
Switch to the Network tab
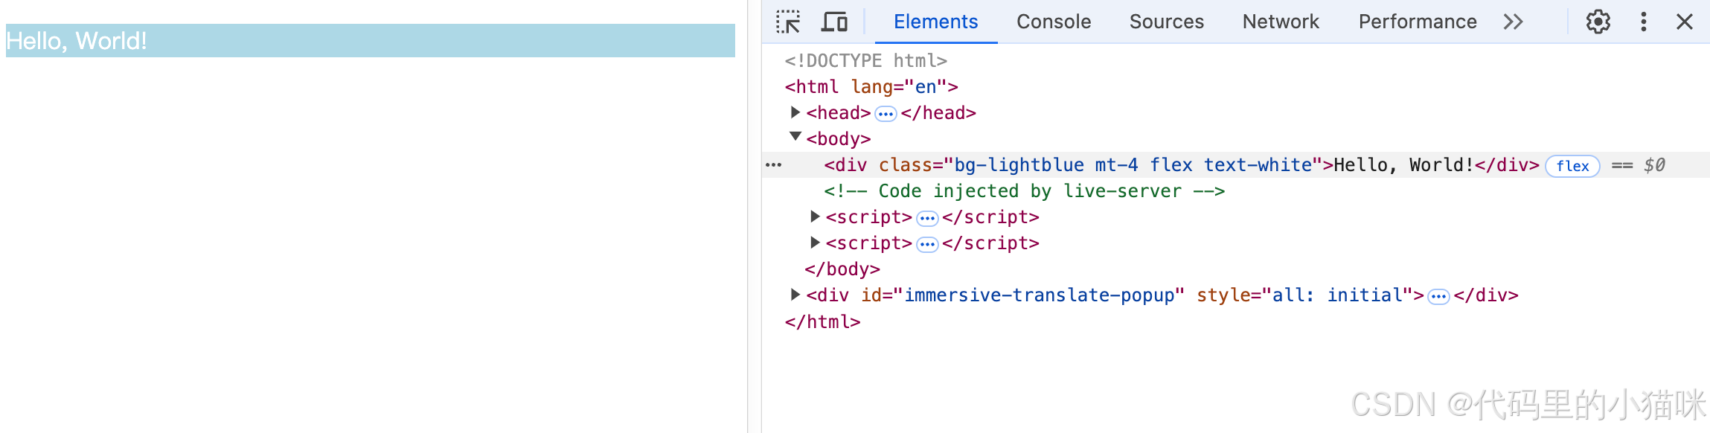[x=1281, y=22]
